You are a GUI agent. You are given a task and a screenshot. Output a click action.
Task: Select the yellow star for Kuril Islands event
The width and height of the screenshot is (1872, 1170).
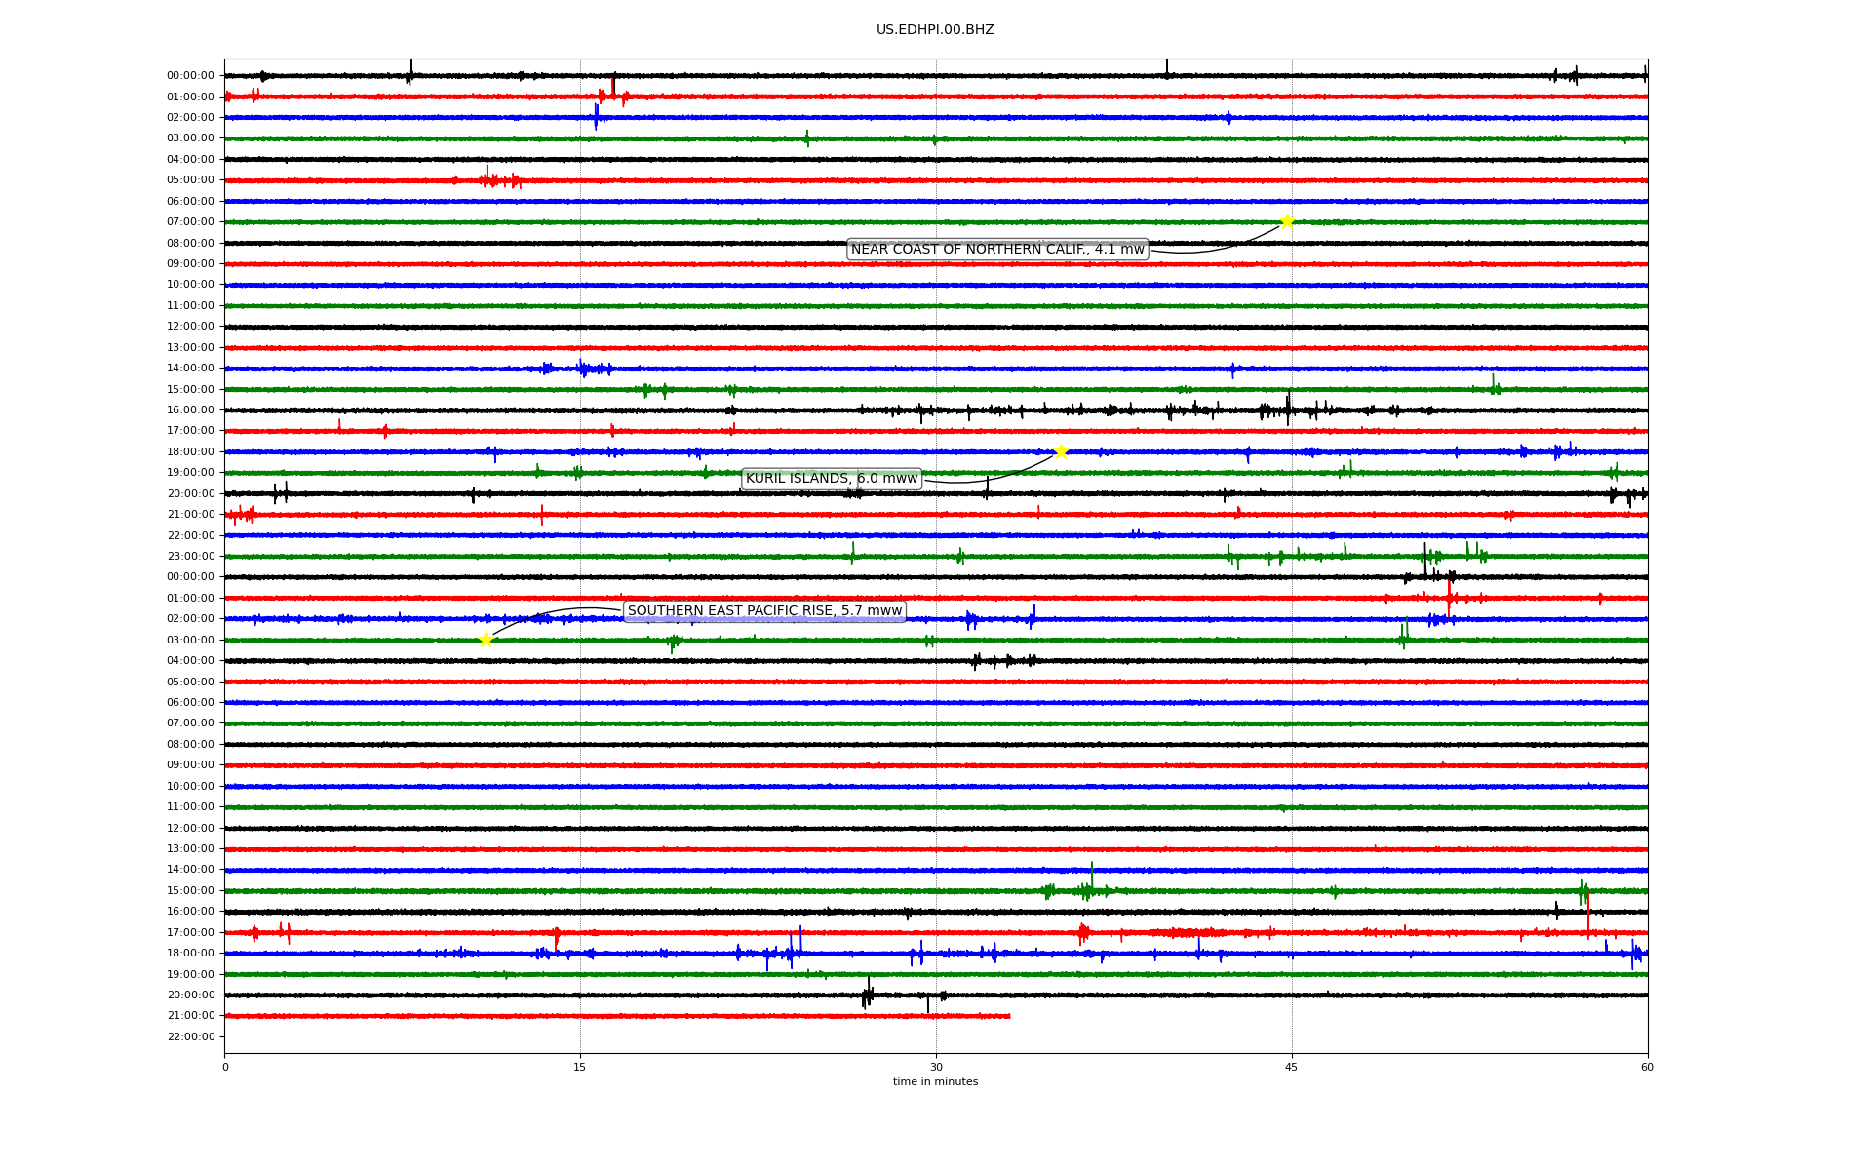(1061, 451)
